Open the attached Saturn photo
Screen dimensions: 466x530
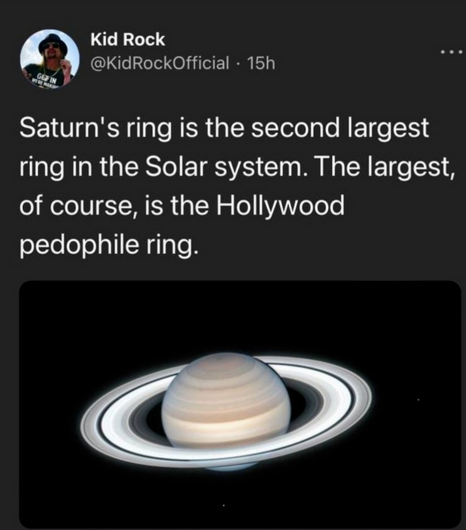click(x=240, y=403)
